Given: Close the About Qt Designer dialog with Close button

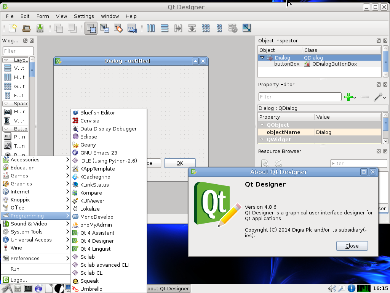Looking at the screenshot, I should [x=352, y=246].
